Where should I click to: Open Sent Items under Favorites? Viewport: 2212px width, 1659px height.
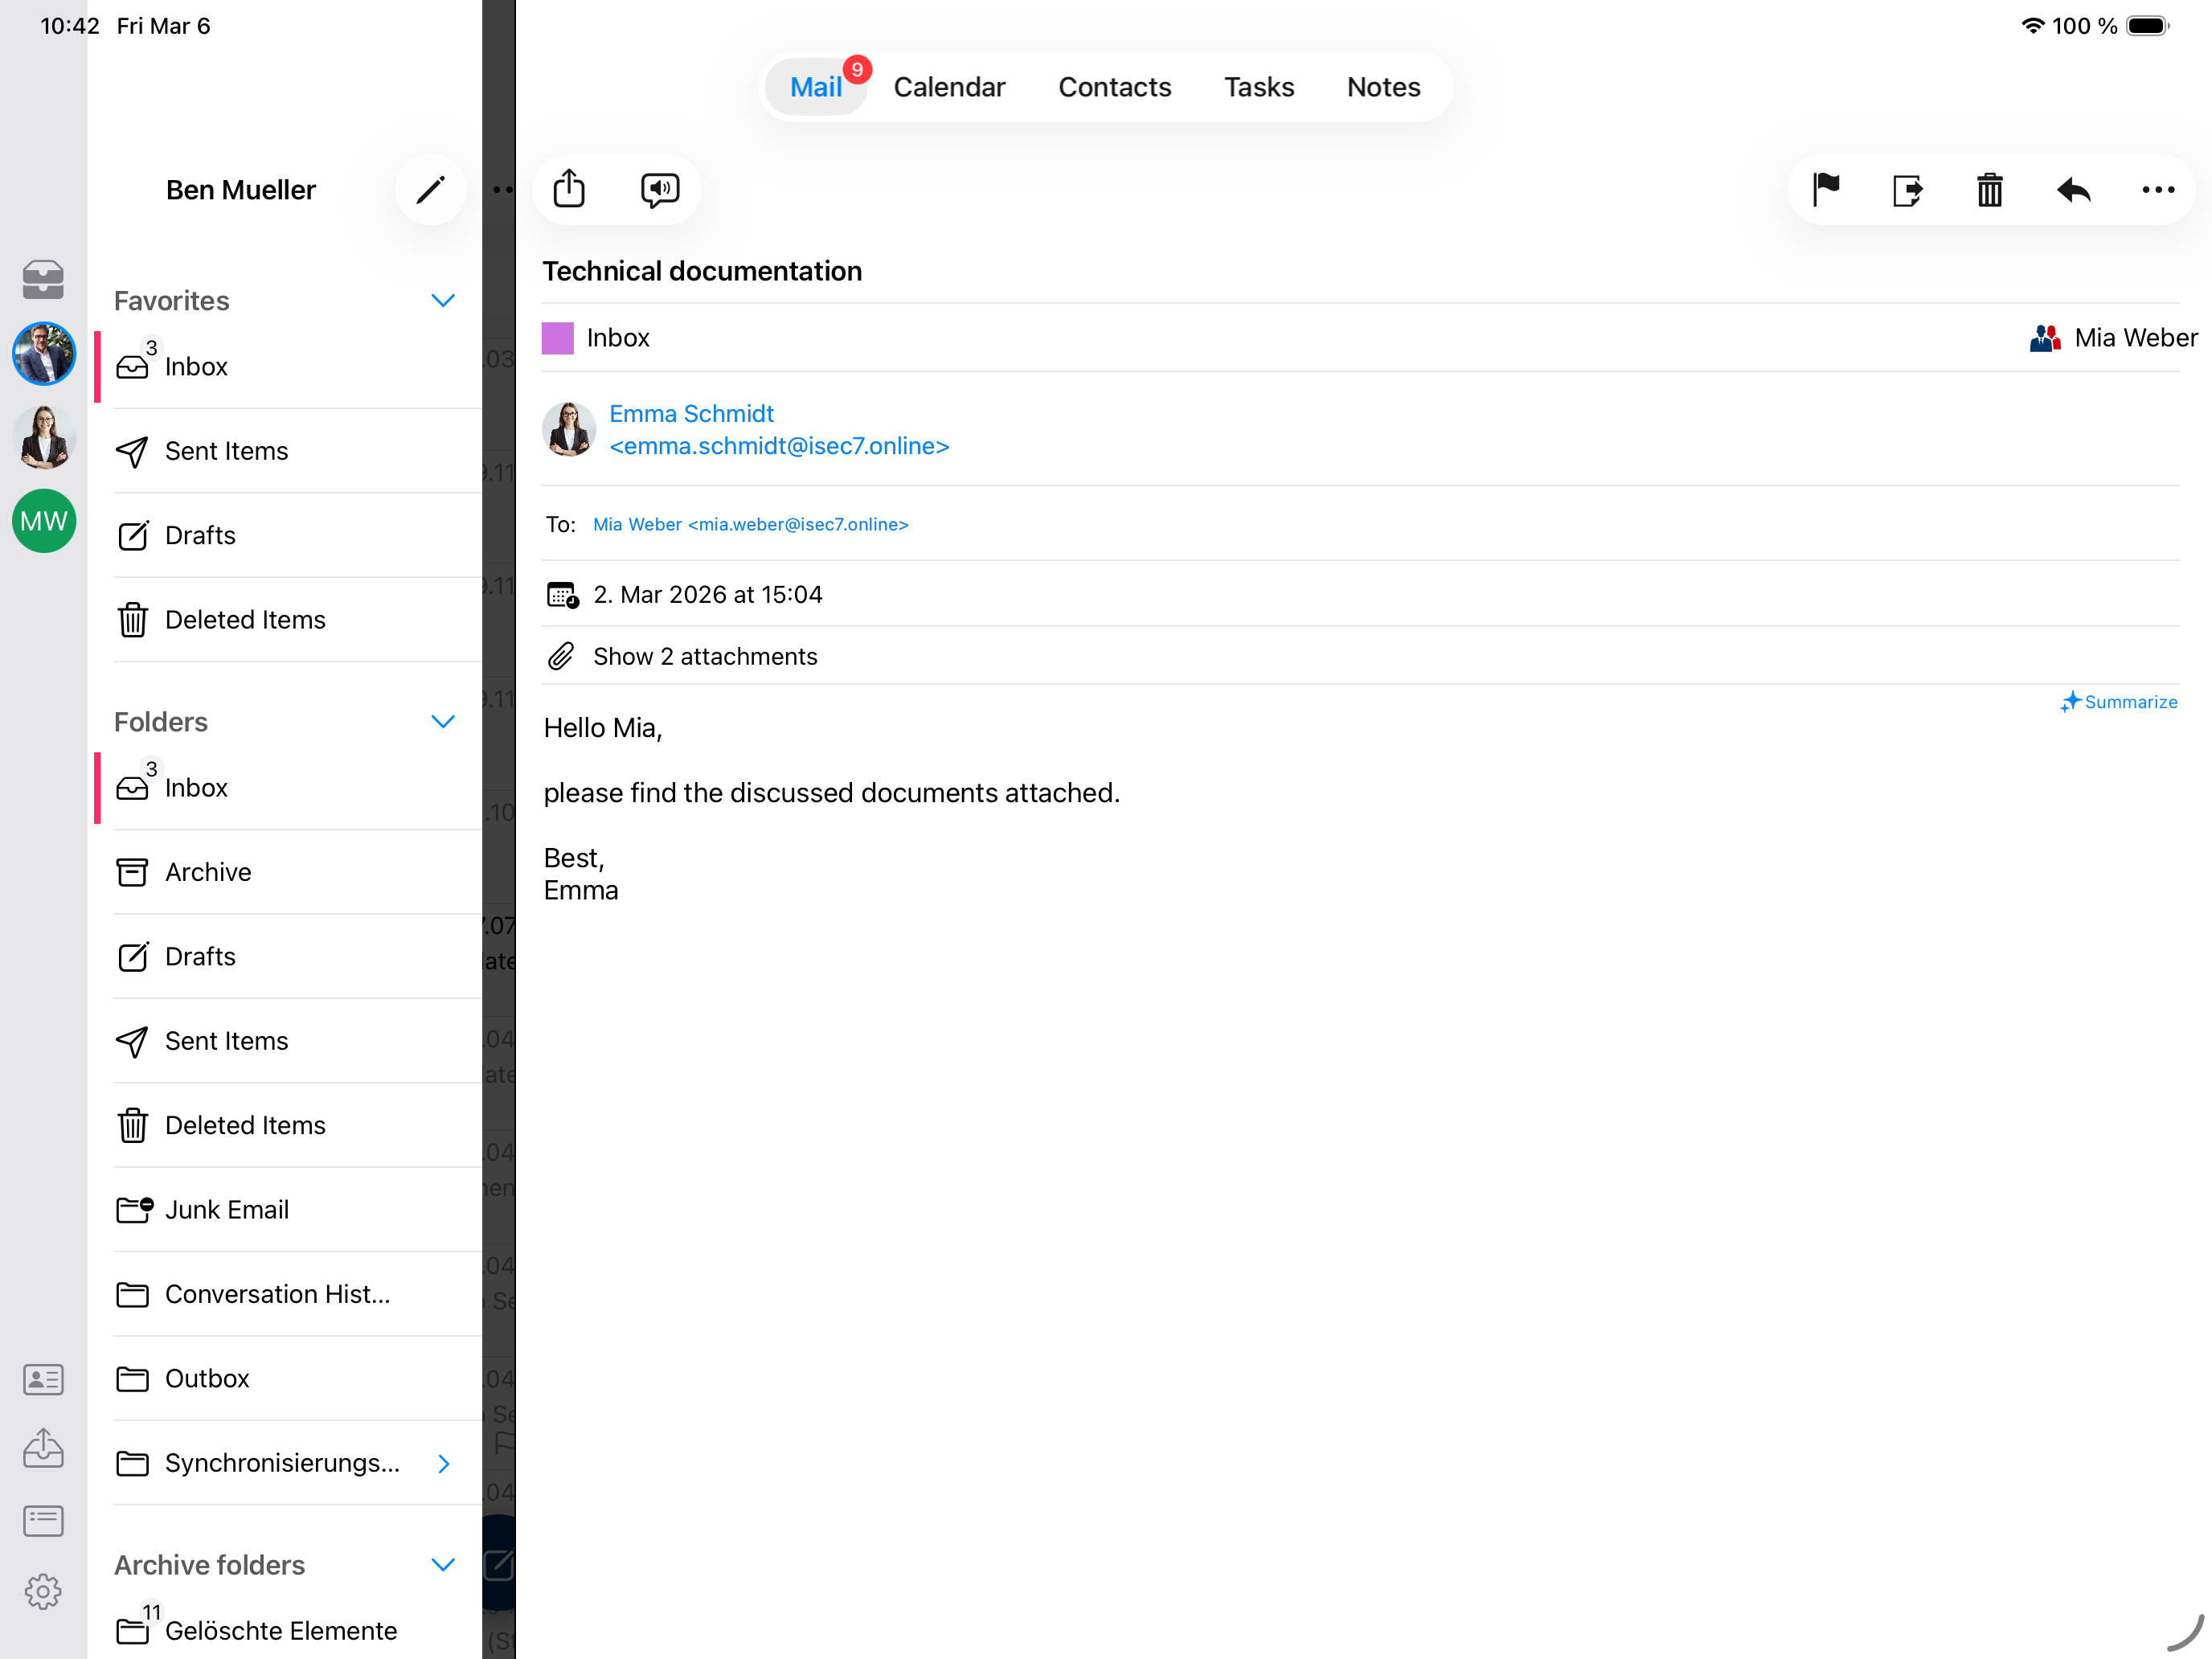tap(296, 451)
